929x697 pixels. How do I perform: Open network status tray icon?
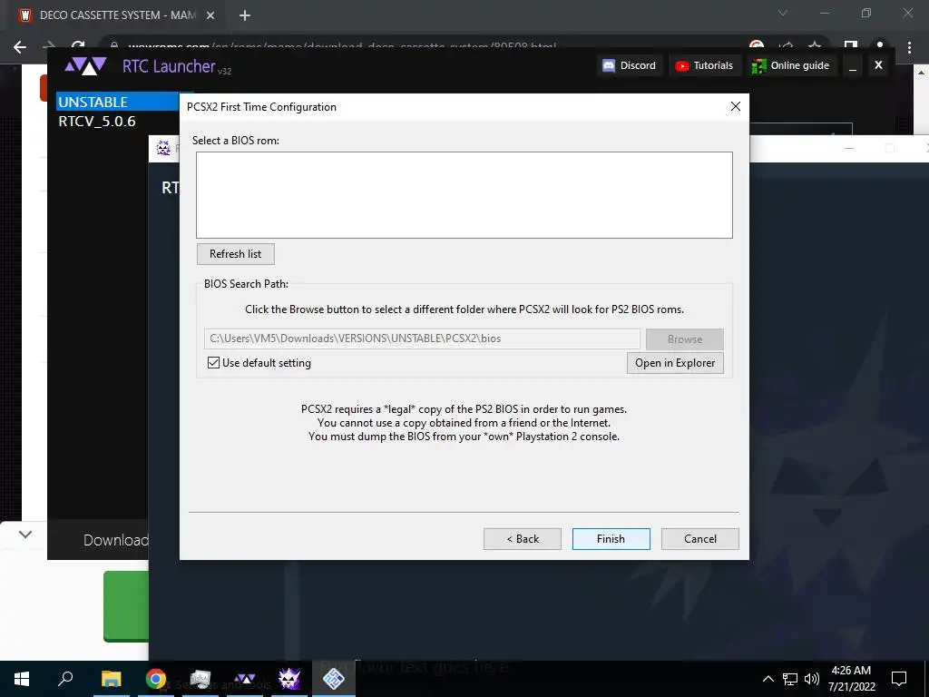(790, 679)
